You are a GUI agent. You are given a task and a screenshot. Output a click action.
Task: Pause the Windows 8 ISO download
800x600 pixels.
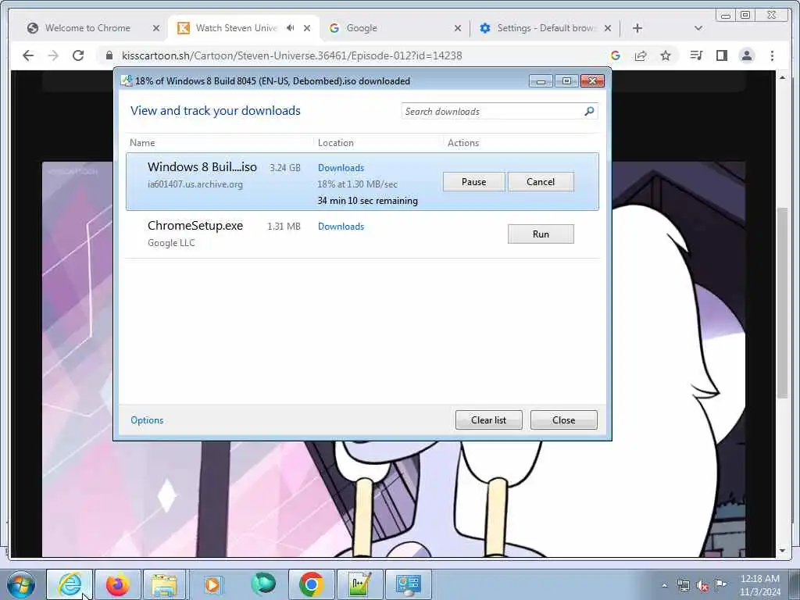pyautogui.click(x=473, y=181)
